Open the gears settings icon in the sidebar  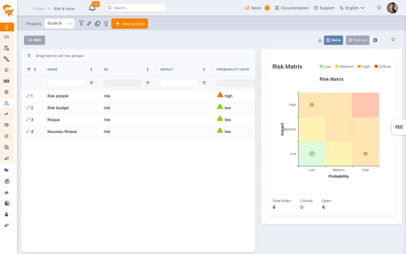click(6, 225)
